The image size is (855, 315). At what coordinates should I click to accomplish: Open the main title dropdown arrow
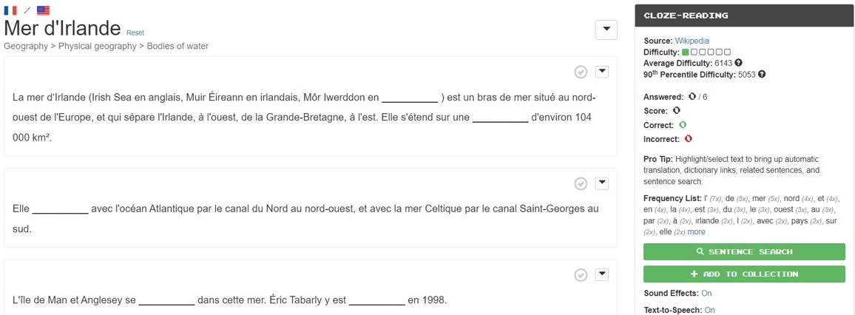[606, 30]
